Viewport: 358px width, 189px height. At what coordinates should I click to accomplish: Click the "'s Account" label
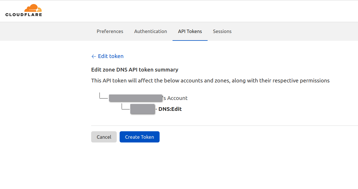[x=175, y=98]
